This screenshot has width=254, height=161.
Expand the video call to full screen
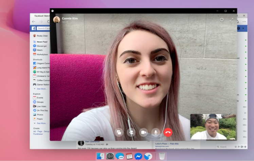231,20
